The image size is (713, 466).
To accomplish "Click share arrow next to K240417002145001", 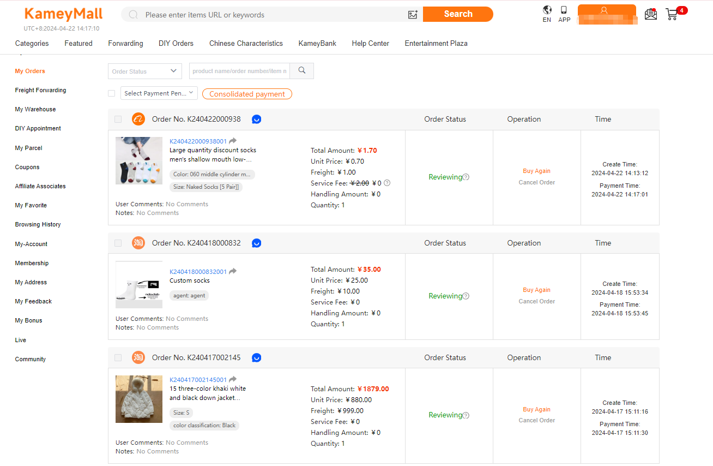I will [x=233, y=379].
